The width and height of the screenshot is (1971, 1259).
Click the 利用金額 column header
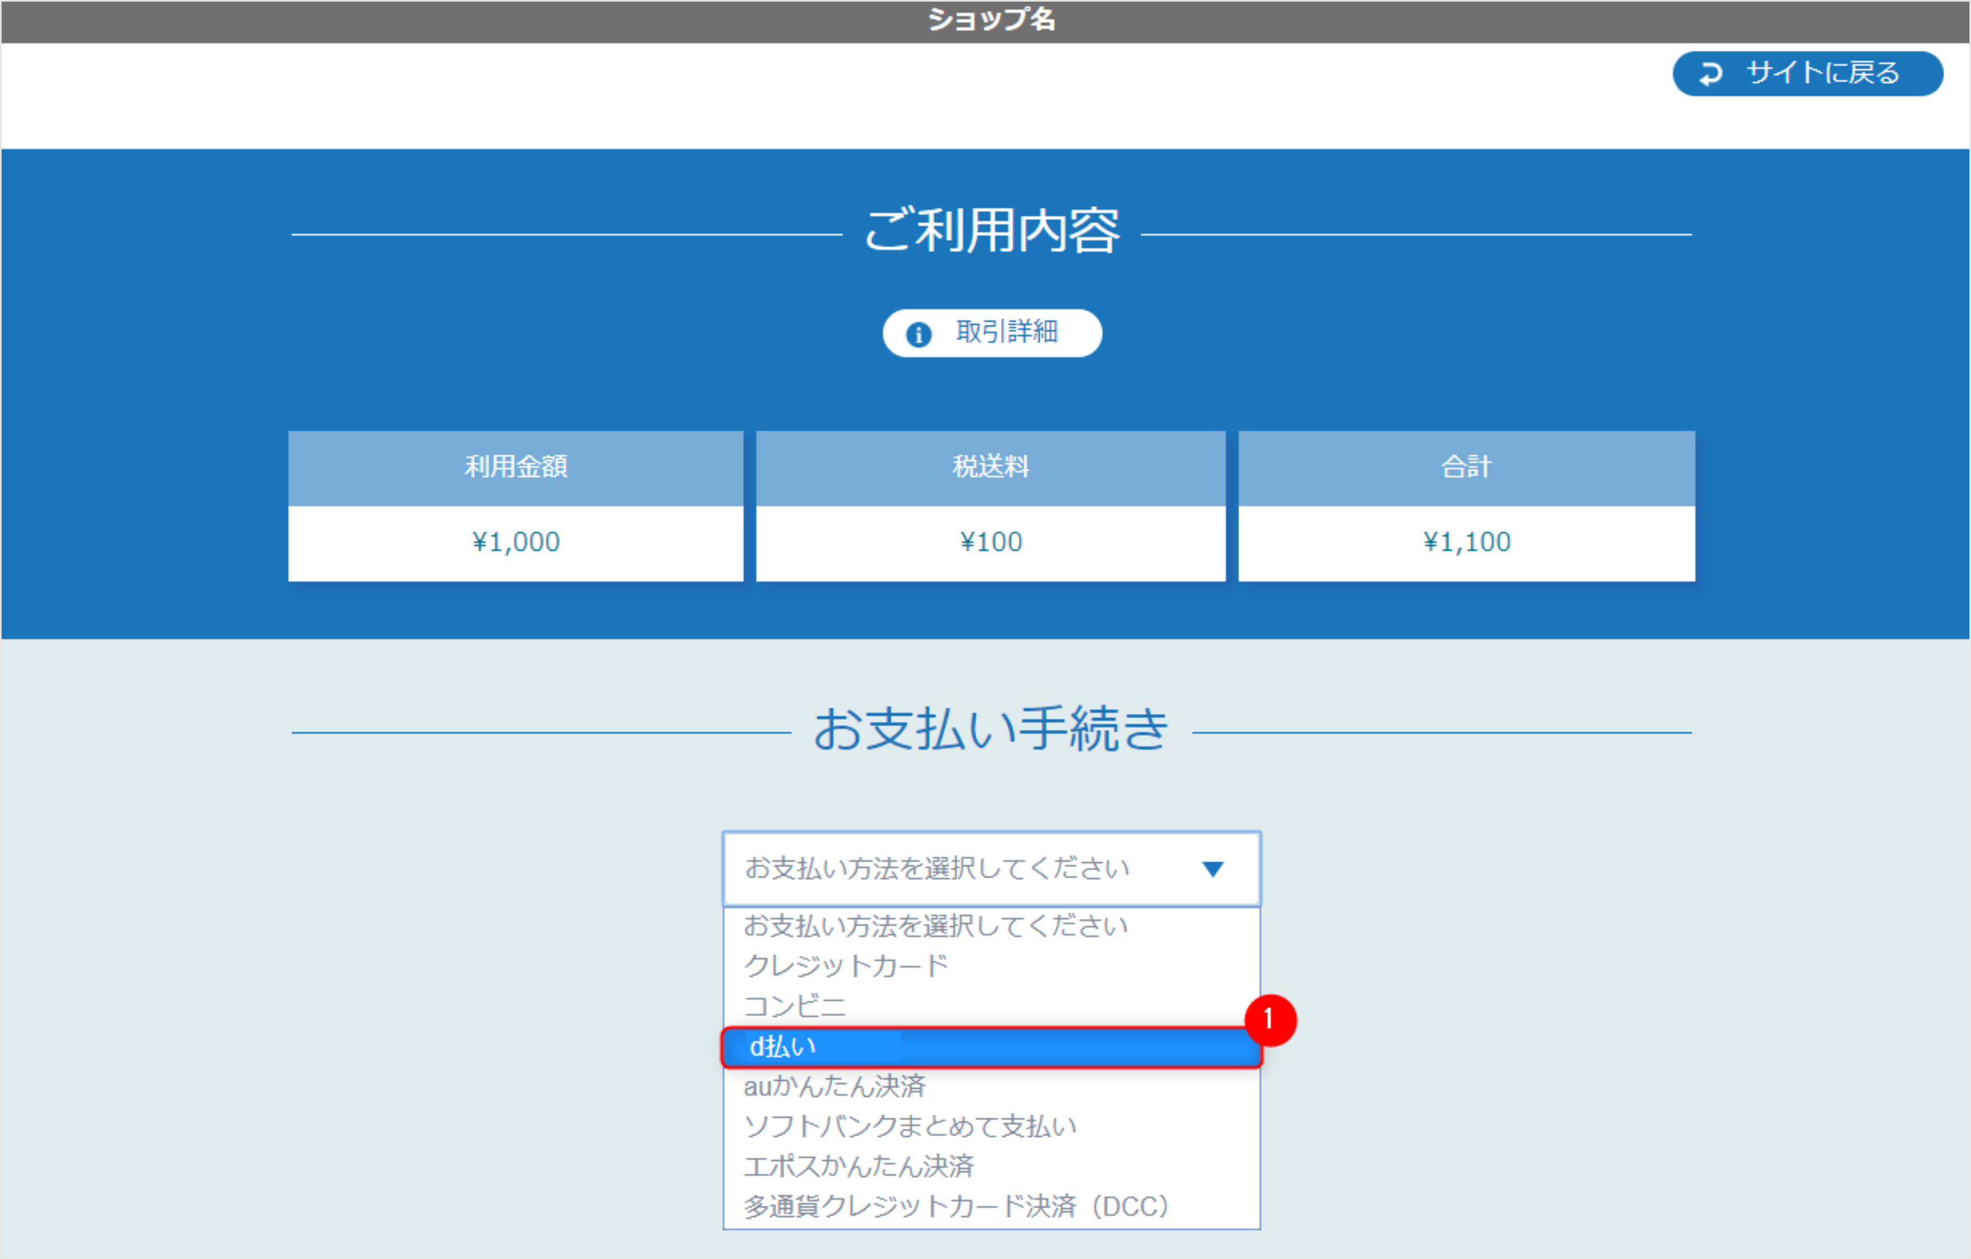tap(515, 468)
